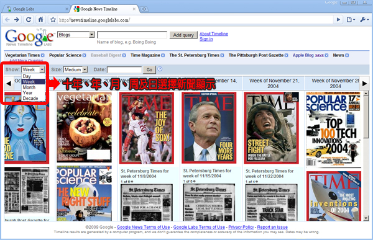Open Google News Terms of Use link
The width and height of the screenshot is (373, 240).
(143, 227)
